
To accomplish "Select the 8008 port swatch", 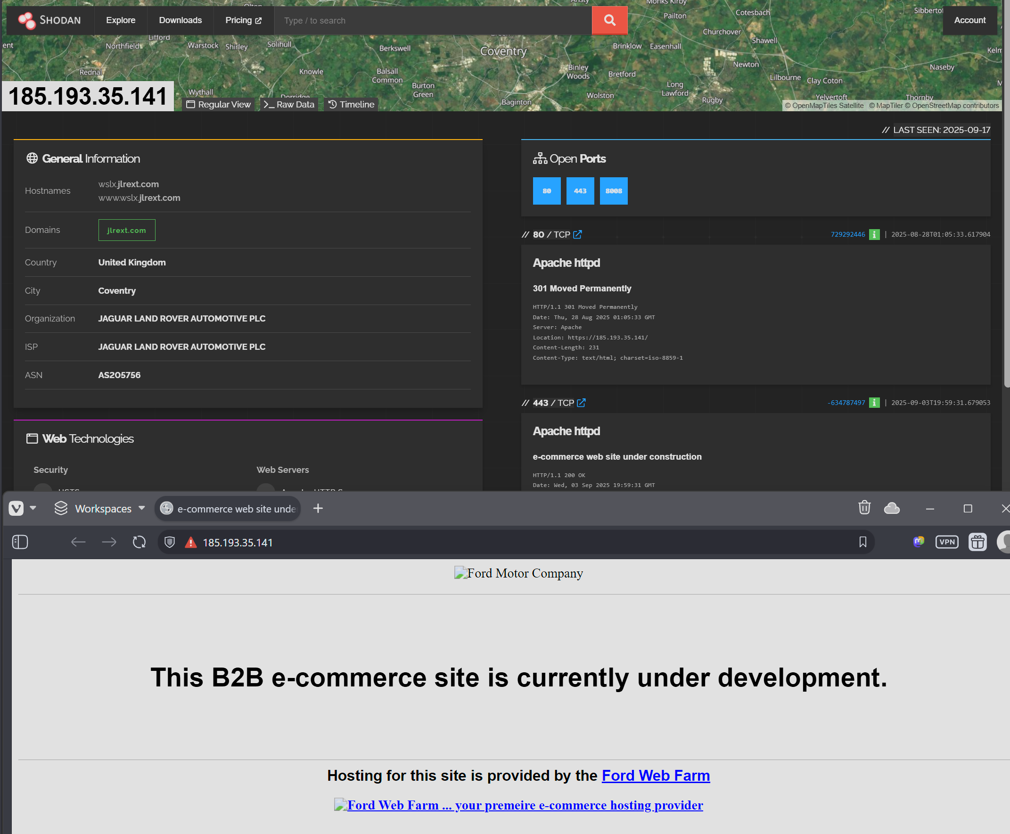I will (613, 191).
